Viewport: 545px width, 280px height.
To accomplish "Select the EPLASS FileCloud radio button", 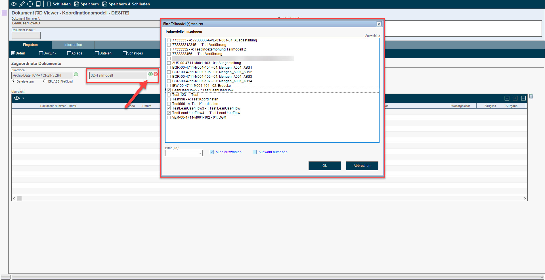I will pos(45,81).
